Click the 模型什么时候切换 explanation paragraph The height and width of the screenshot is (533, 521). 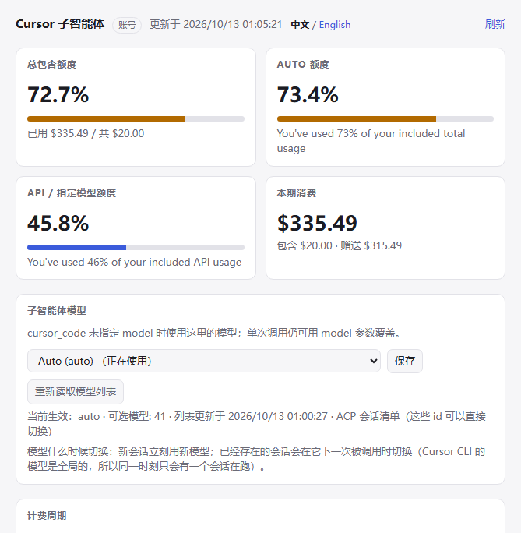click(256, 458)
